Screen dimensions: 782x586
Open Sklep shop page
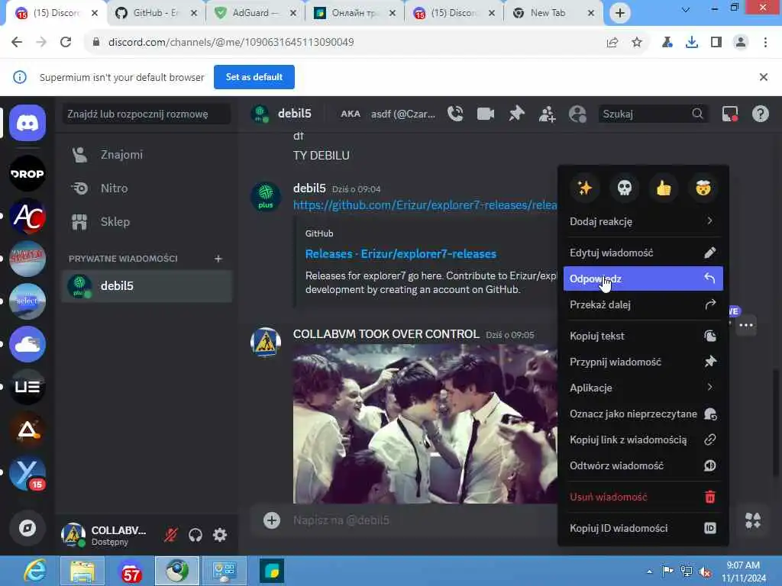click(x=147, y=222)
